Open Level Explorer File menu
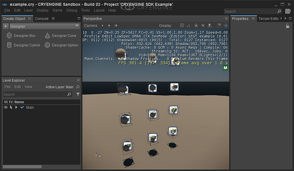The width and height of the screenshot is (294, 171). pos(7,87)
